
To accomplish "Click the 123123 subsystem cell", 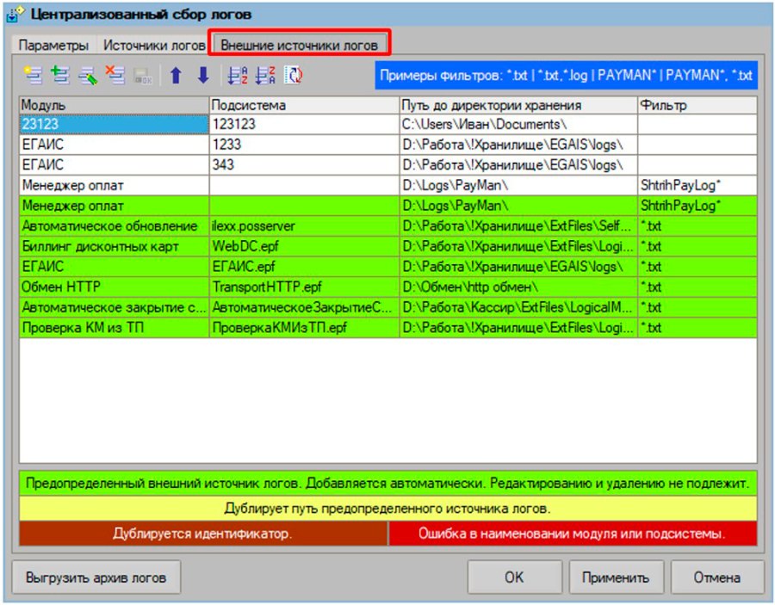I will coord(305,124).
